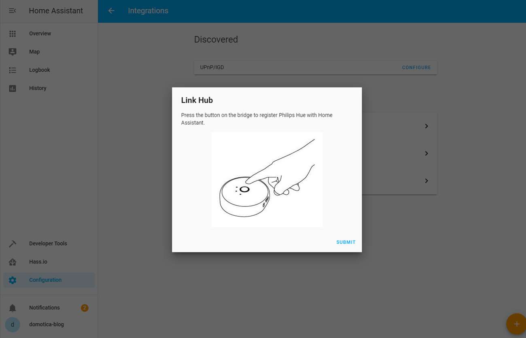Open the Logbook menu item
Viewport: 526px width, 338px height.
pos(40,70)
